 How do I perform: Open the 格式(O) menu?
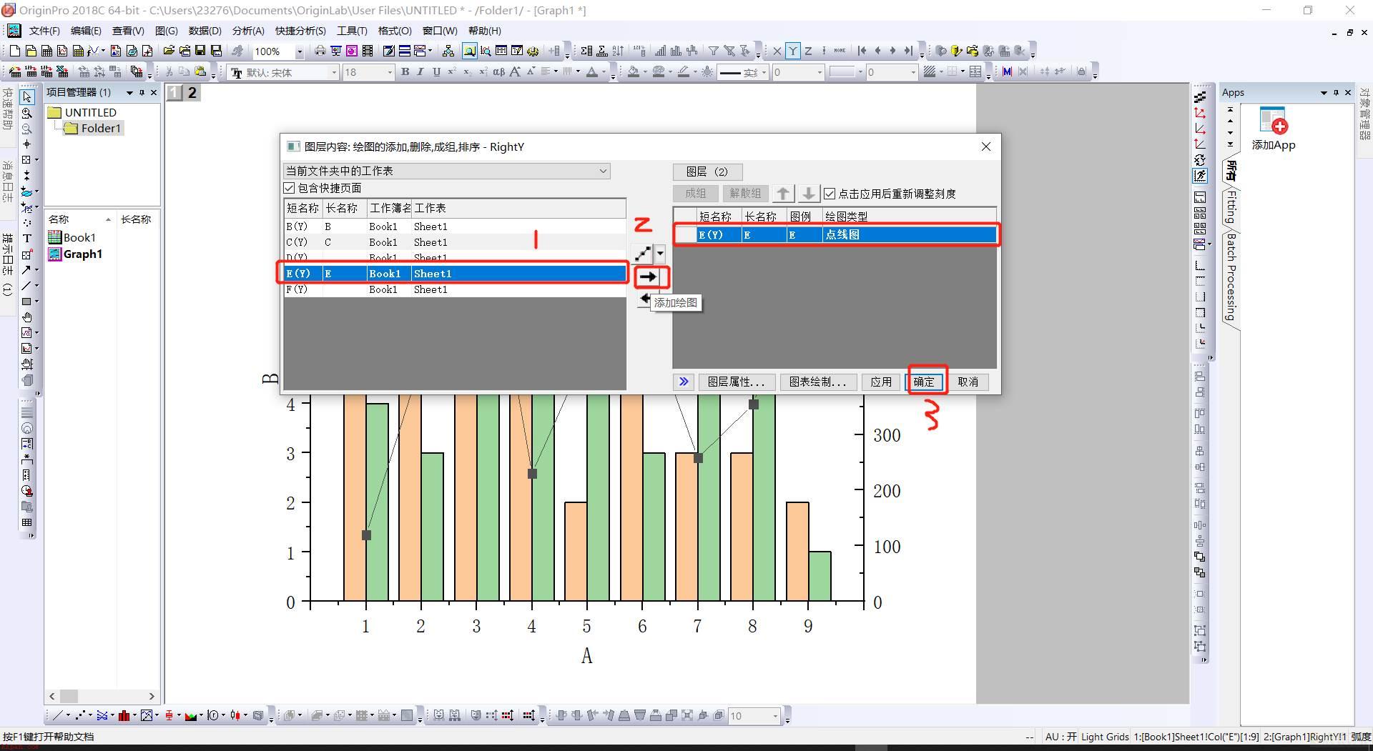395,31
